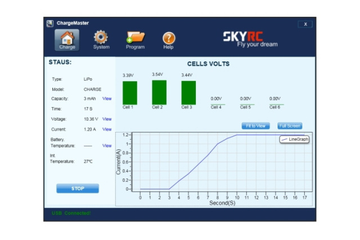Open the Program folder icon

point(135,39)
